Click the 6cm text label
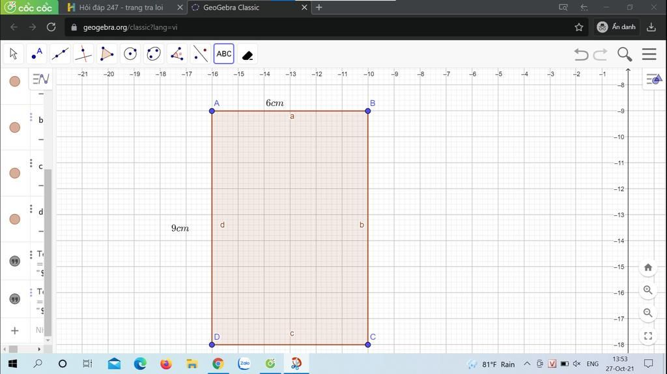Screen dimensions: 667x374 [275, 103]
